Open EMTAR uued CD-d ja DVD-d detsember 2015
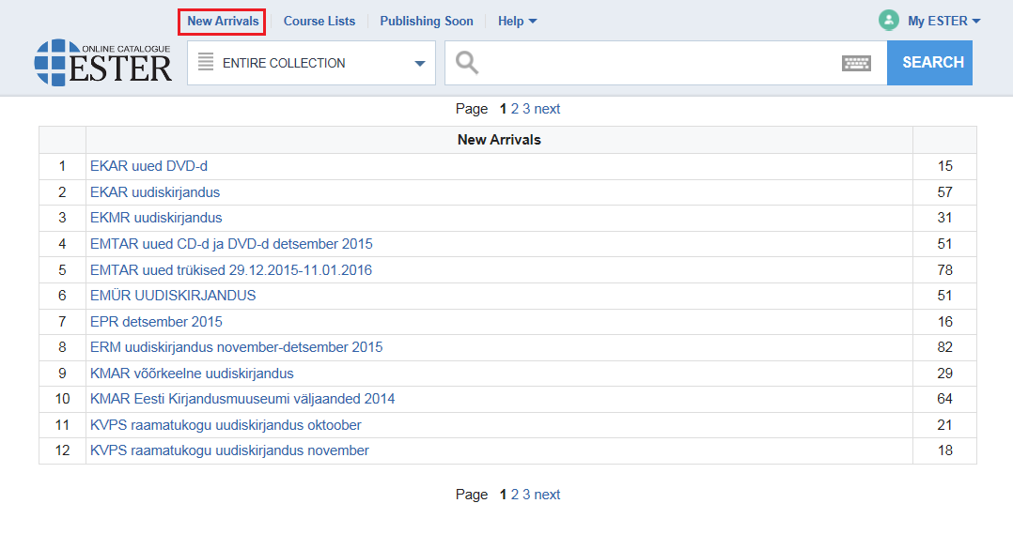 click(231, 244)
